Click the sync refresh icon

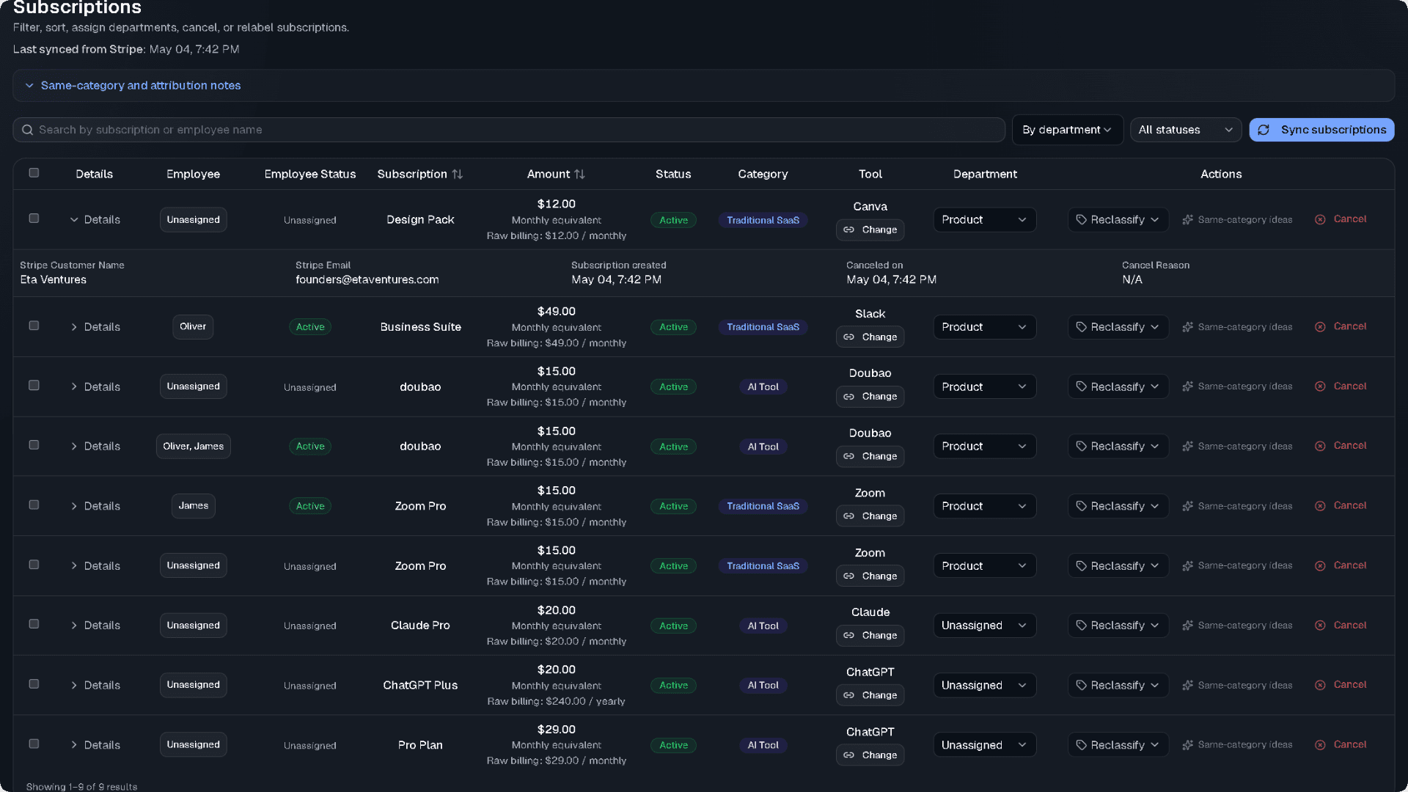1264,130
